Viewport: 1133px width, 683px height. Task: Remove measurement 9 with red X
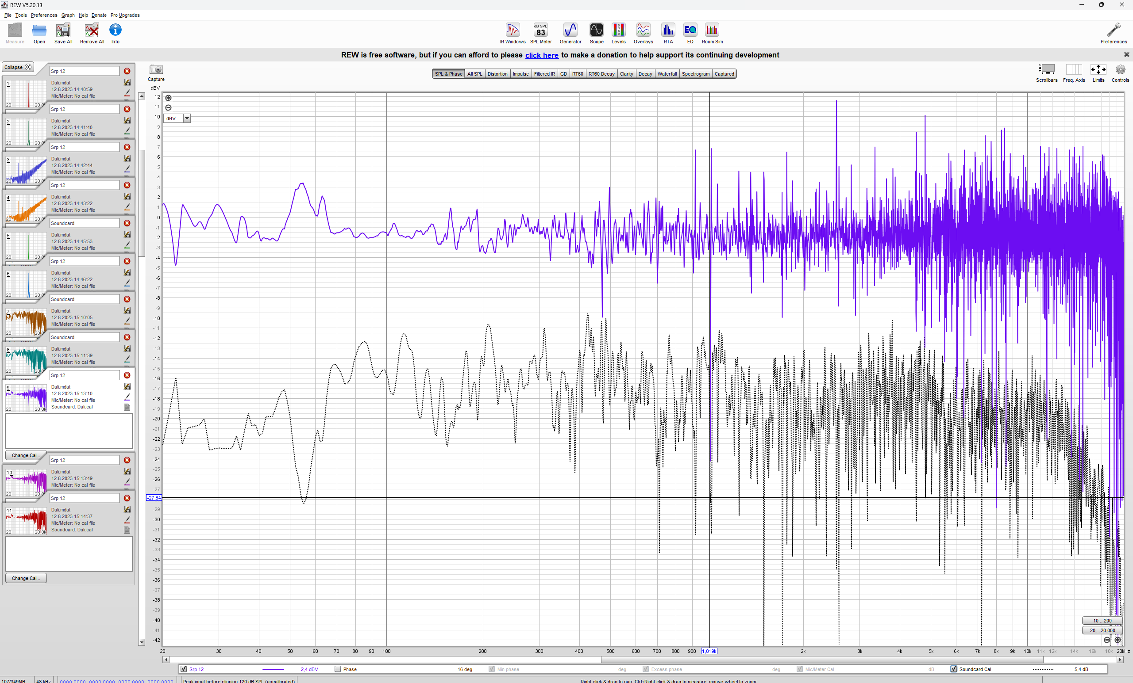click(x=127, y=375)
